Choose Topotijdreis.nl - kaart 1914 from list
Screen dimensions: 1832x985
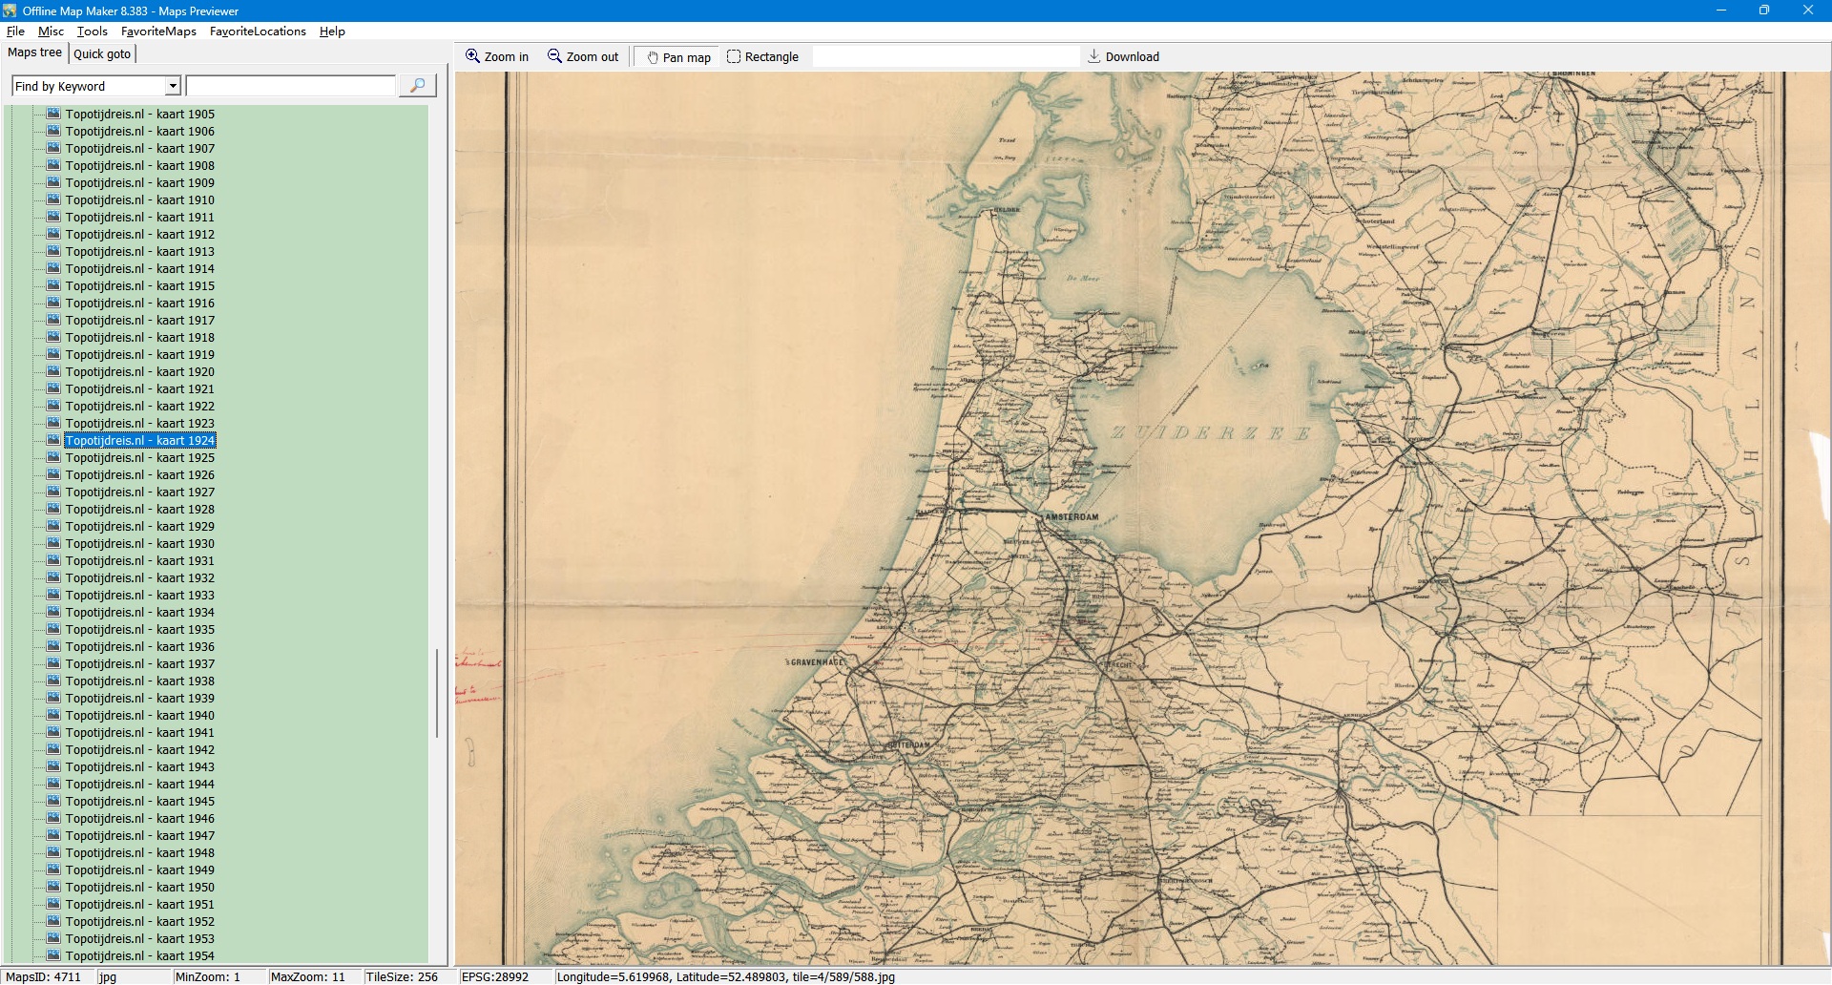tap(139, 268)
